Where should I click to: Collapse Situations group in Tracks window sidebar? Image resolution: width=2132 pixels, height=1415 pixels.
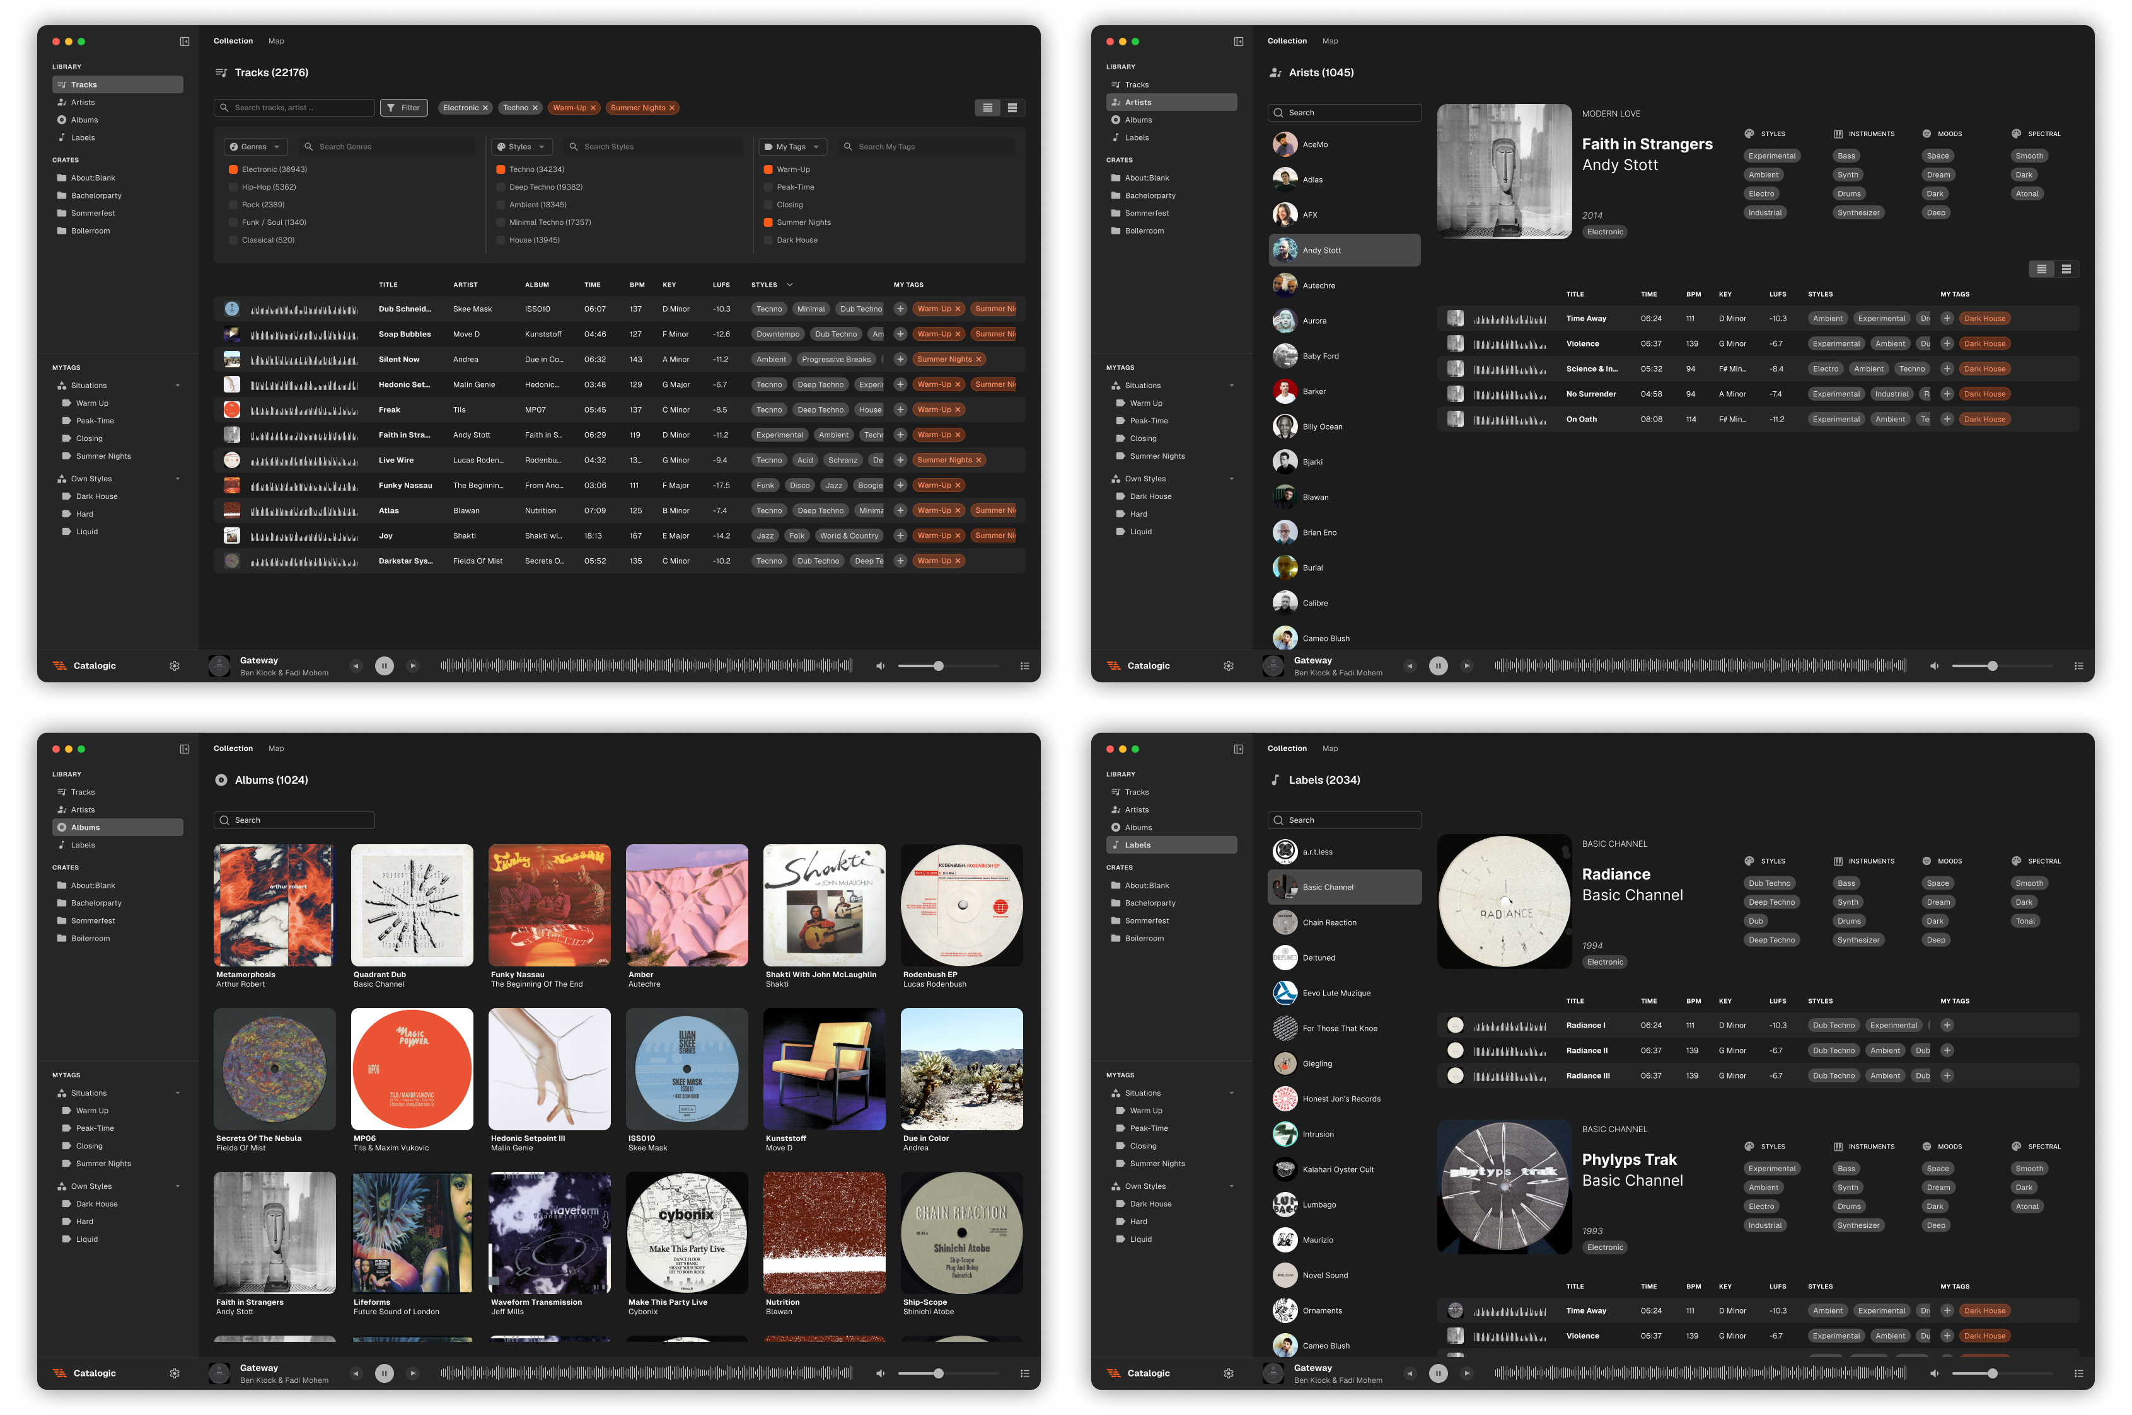coord(177,386)
